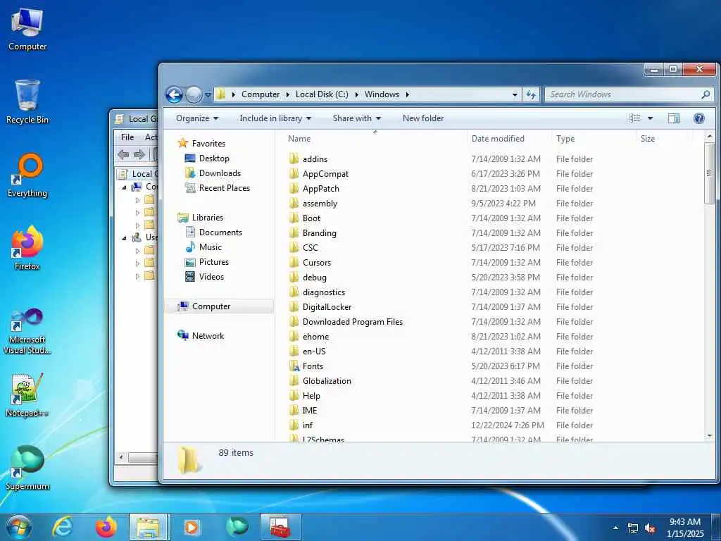Refresh the Windows folder view
721x541 pixels.
(x=531, y=95)
